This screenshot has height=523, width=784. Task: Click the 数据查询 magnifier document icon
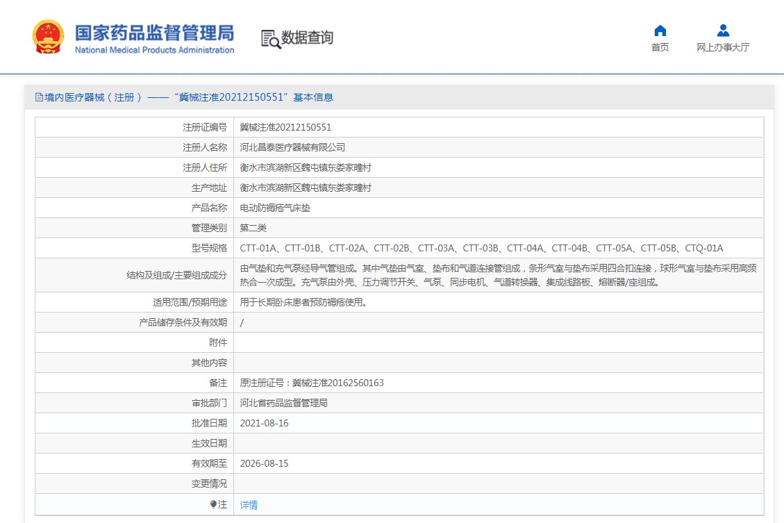pos(270,39)
